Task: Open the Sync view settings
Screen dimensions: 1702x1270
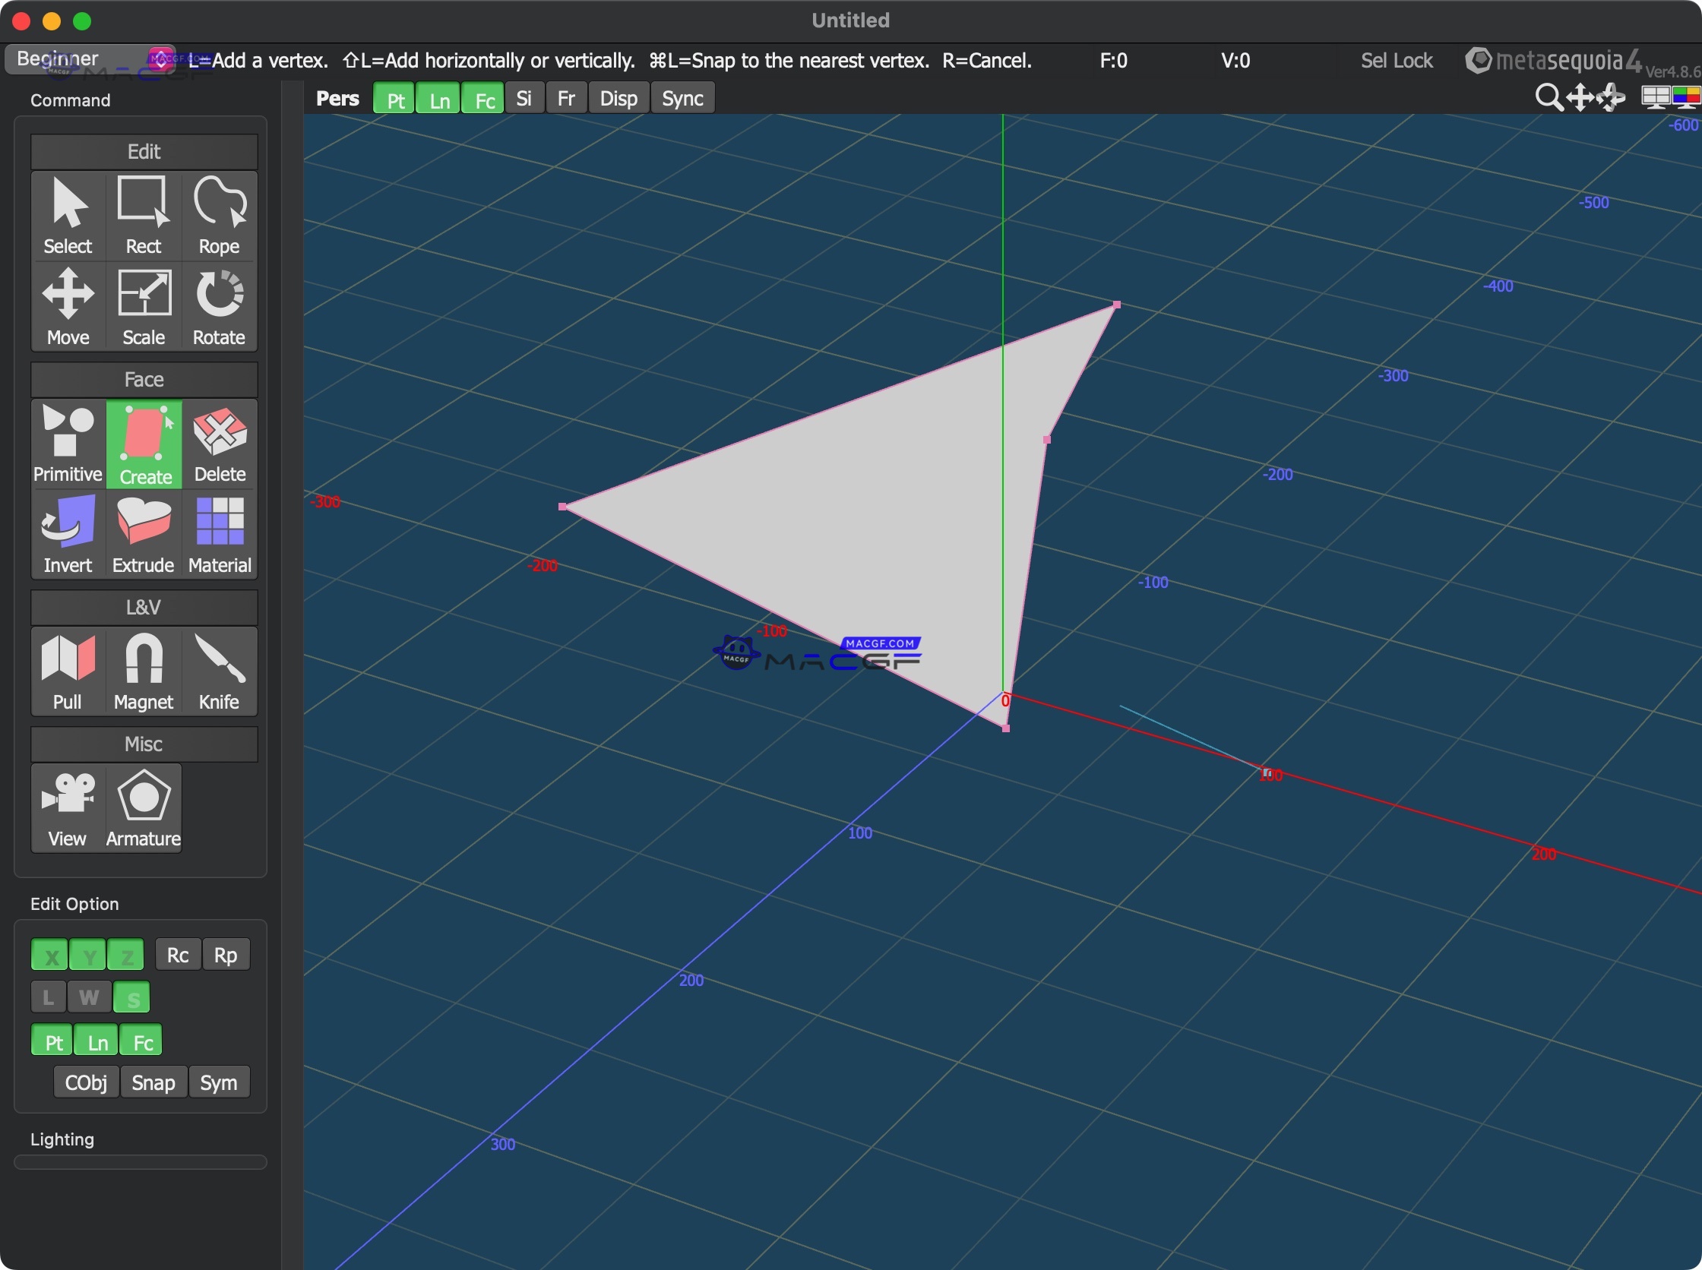Action: [x=681, y=98]
